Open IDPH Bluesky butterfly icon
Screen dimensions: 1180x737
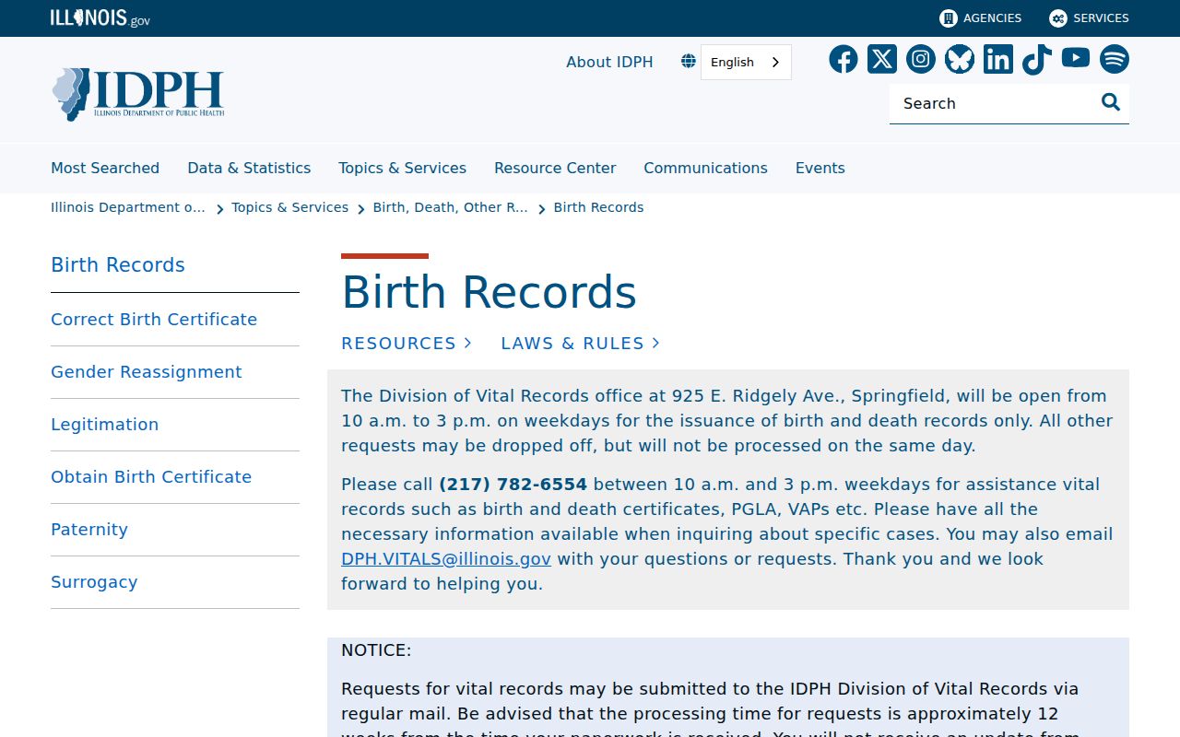960,59
